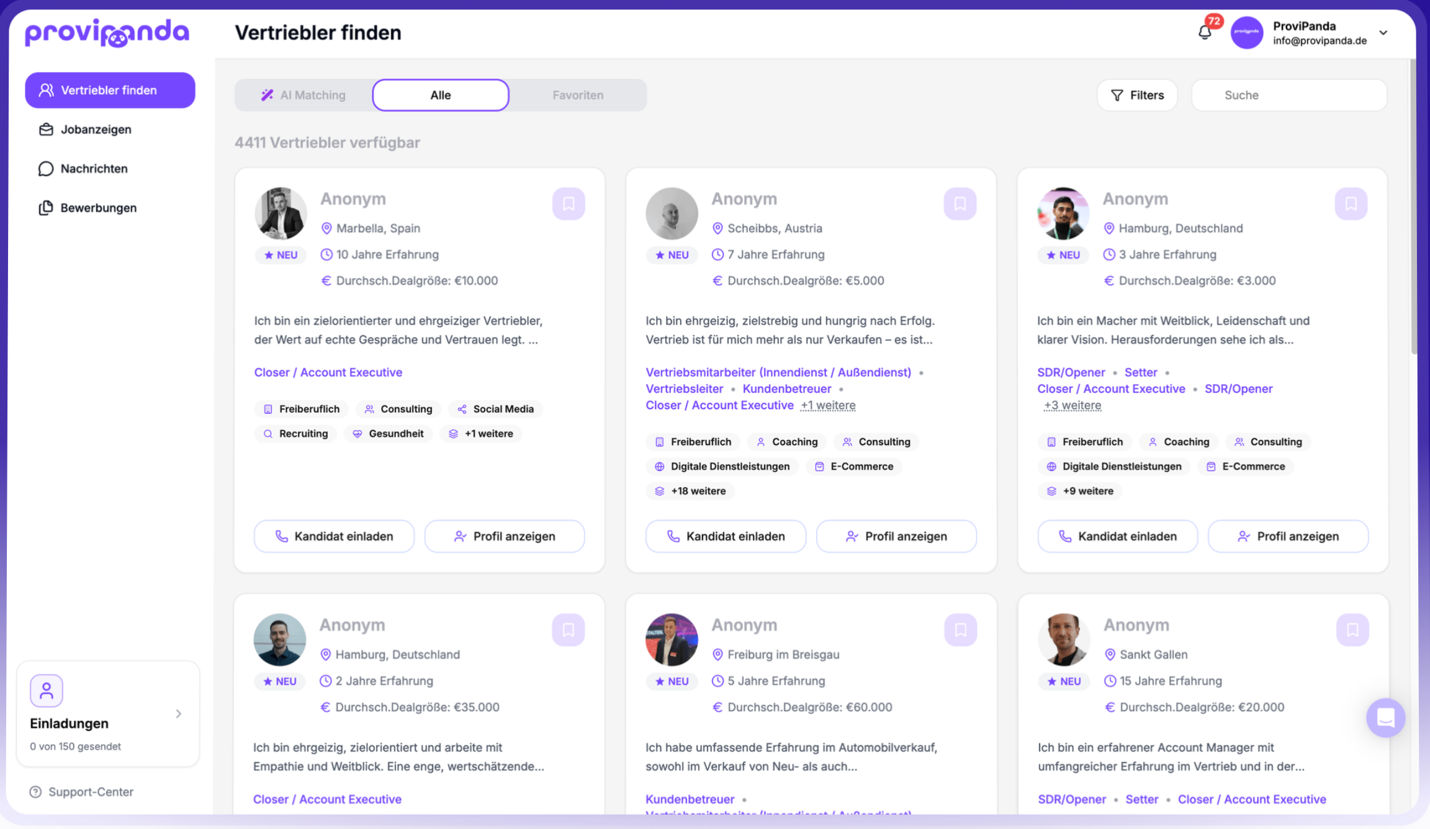
Task: Click the Einladungen user icon
Action: (x=47, y=691)
